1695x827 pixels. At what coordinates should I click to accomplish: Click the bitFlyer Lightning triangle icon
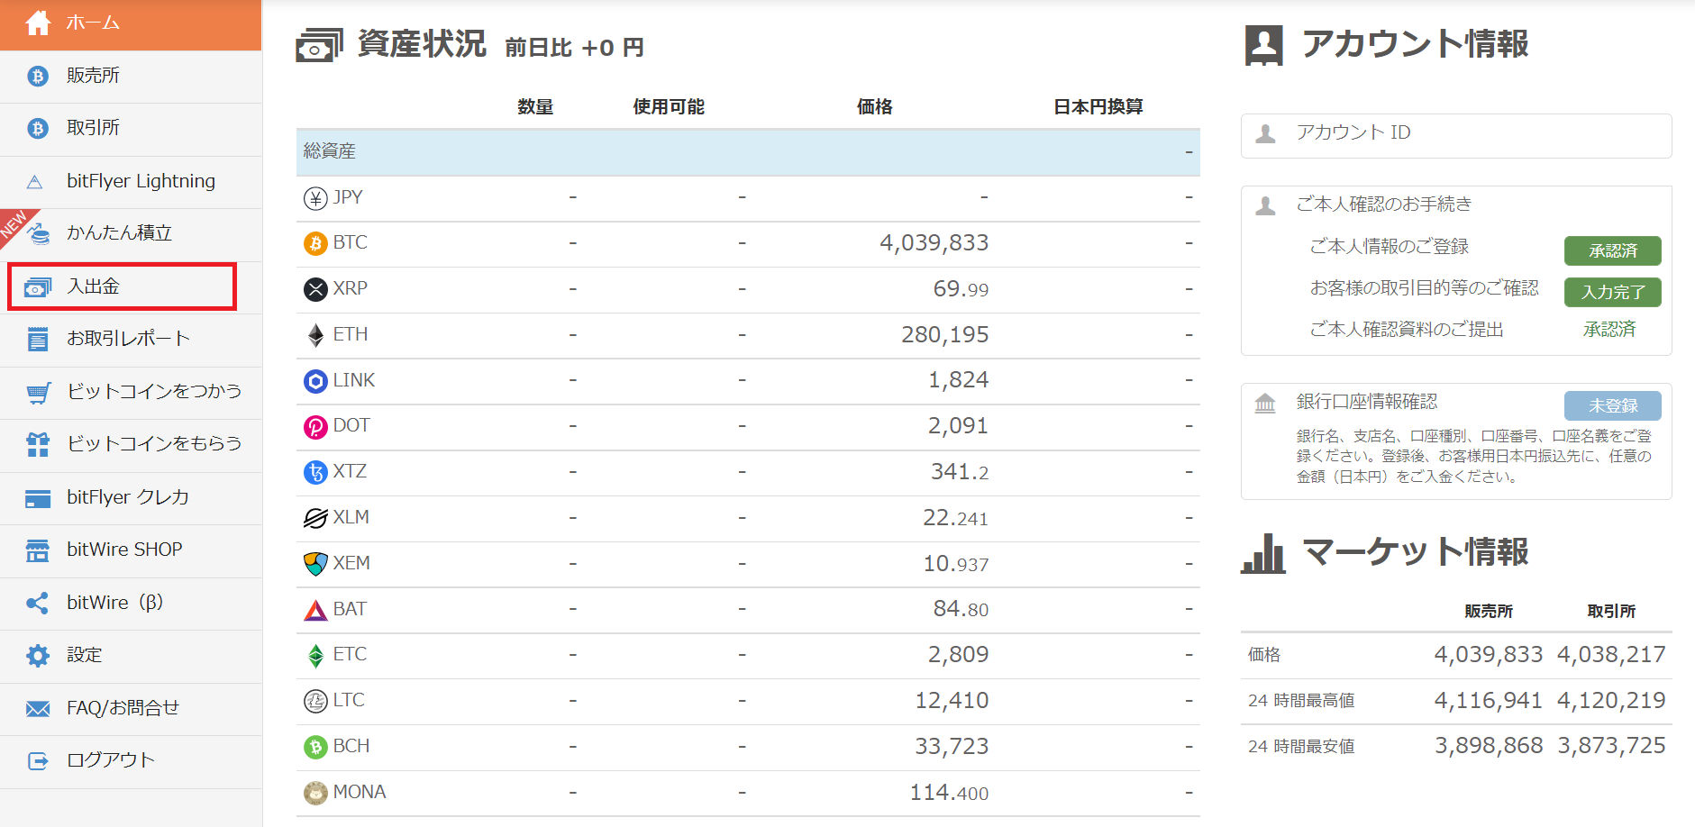35,182
